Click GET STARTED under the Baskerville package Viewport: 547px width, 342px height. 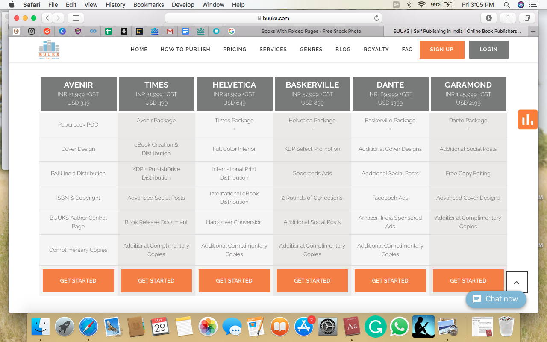tap(312, 281)
